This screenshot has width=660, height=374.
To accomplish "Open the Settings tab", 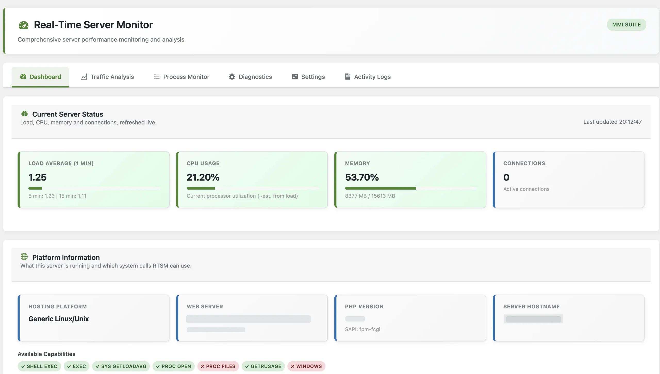I will [x=308, y=77].
